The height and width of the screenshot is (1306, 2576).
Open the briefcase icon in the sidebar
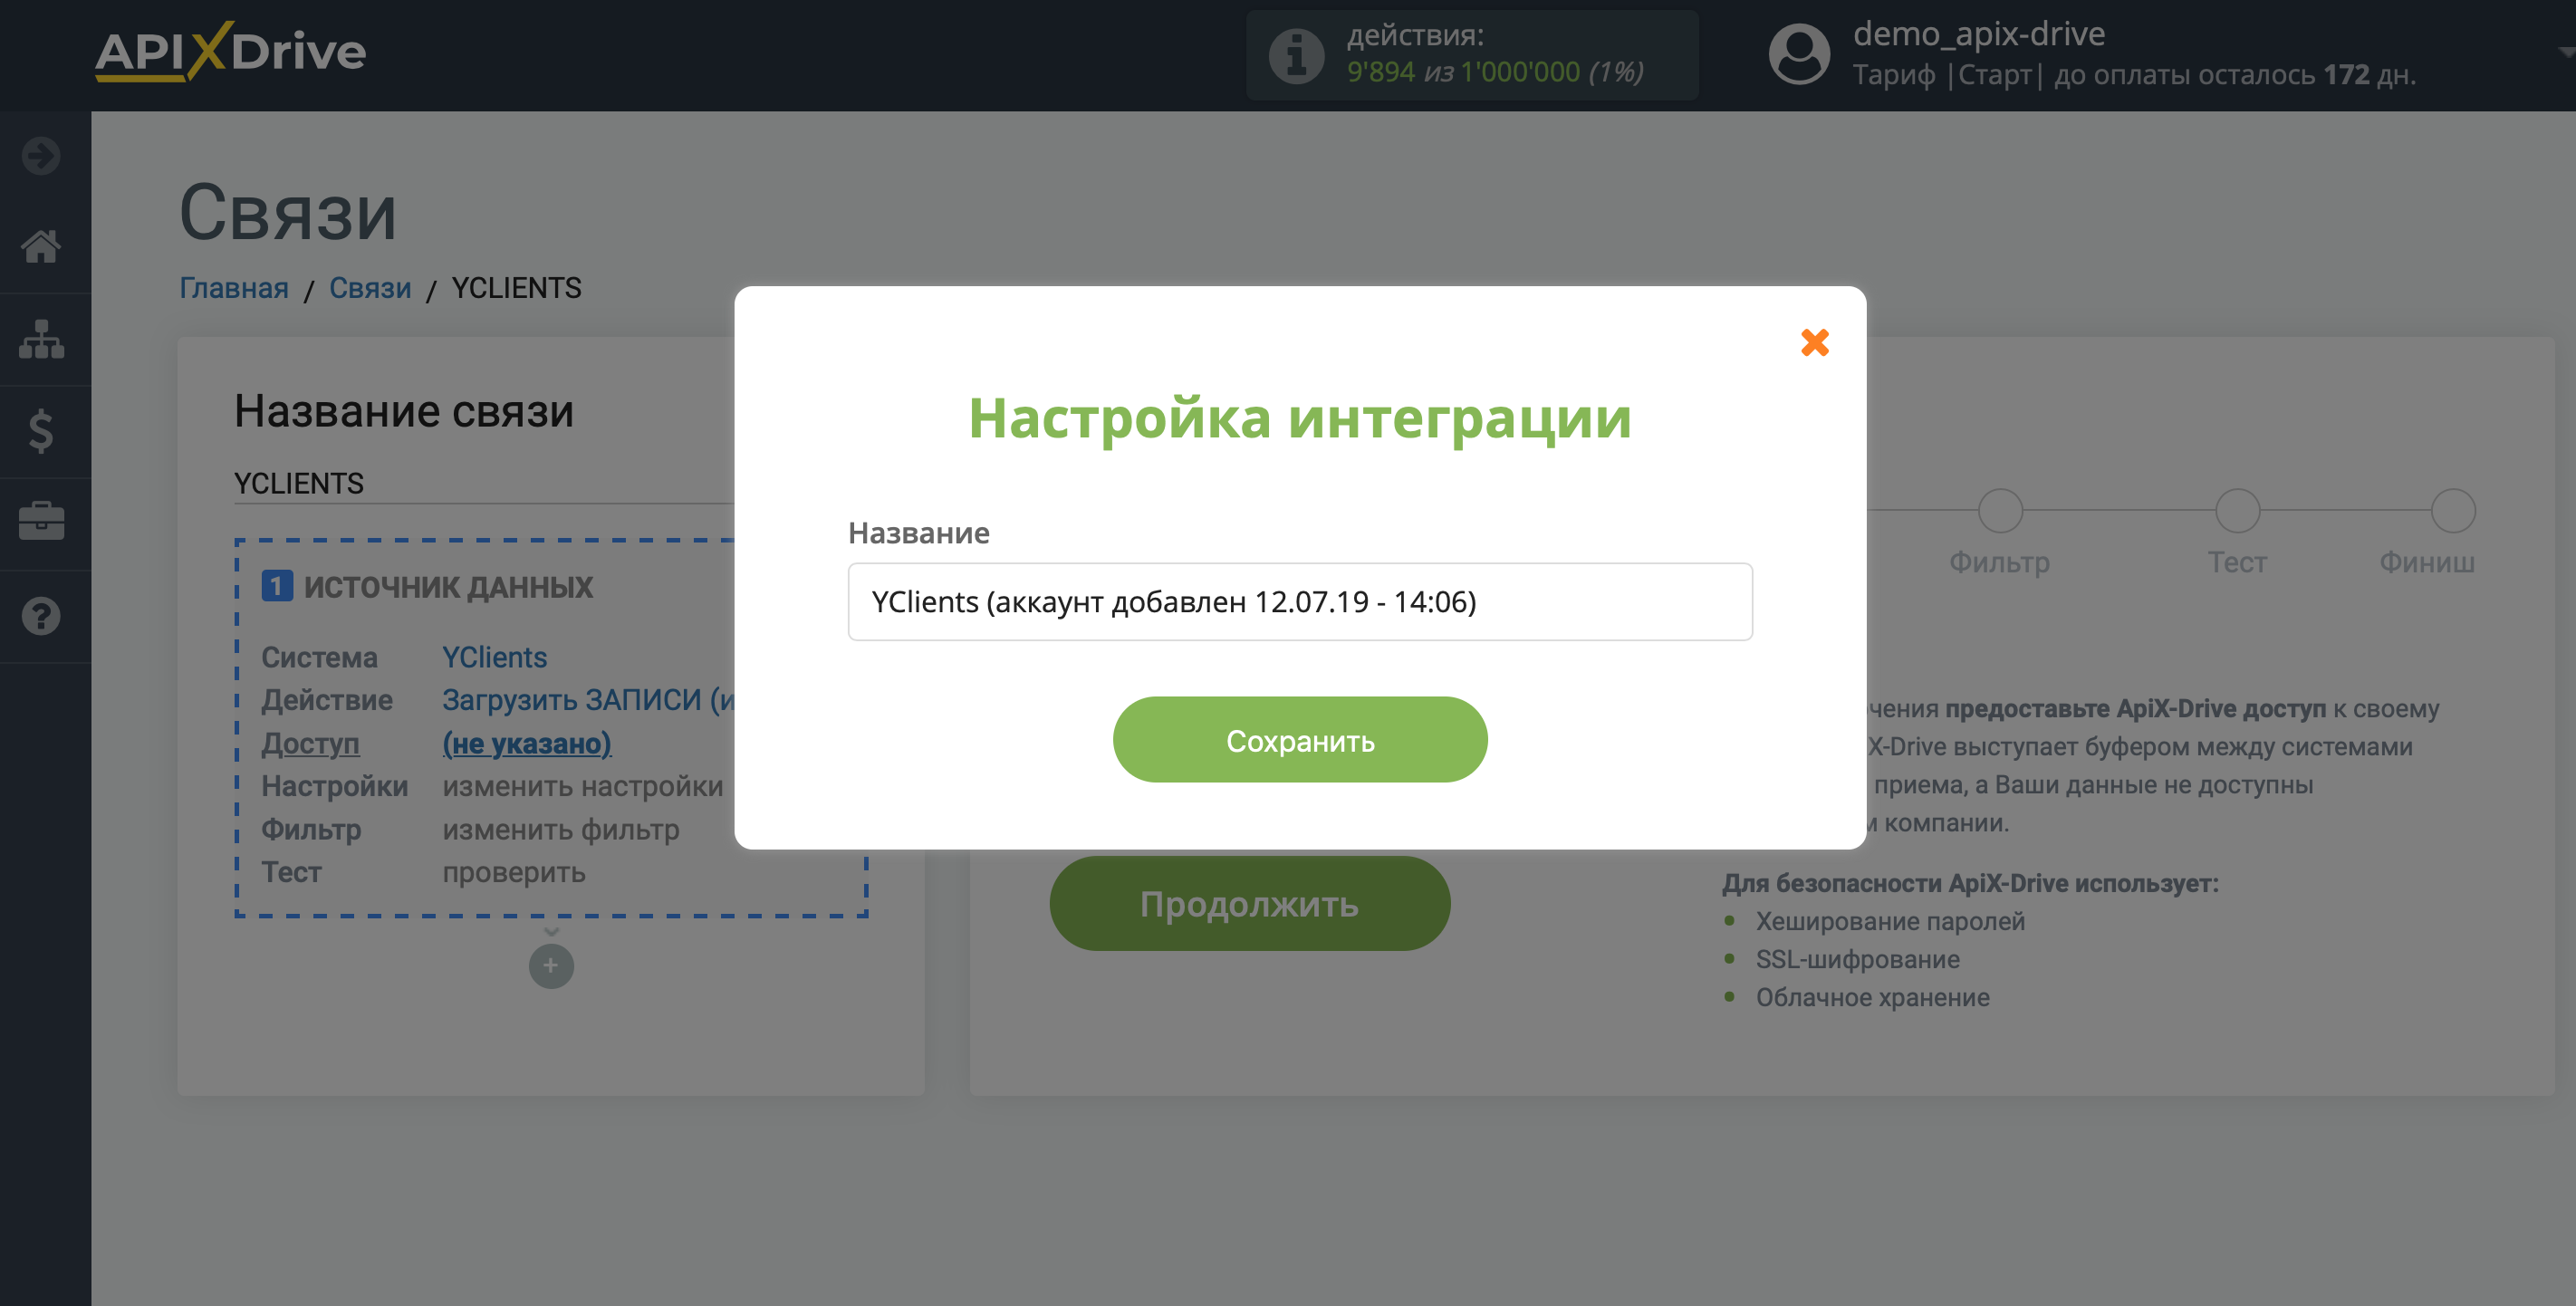tap(41, 522)
